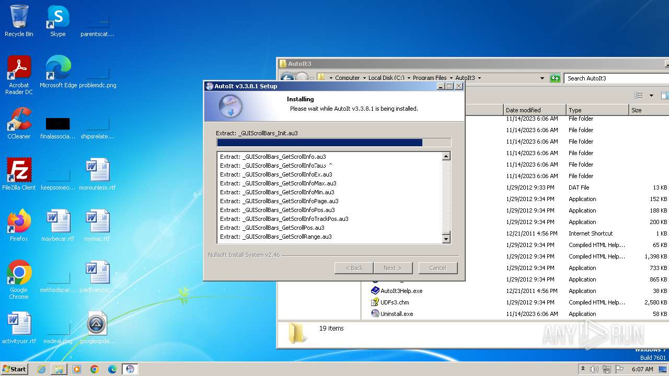669x376 pixels.
Task: Click the Search AutoIt3 field
Action: pos(616,78)
